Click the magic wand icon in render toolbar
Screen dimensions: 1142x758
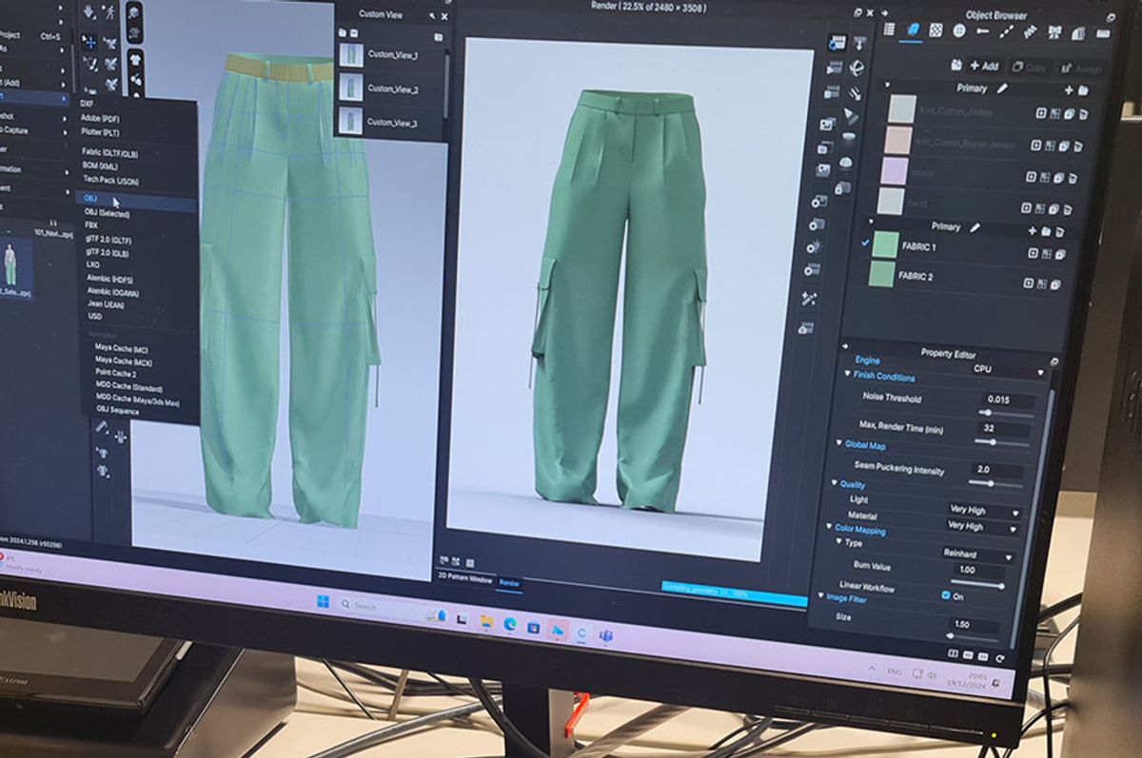[x=808, y=300]
